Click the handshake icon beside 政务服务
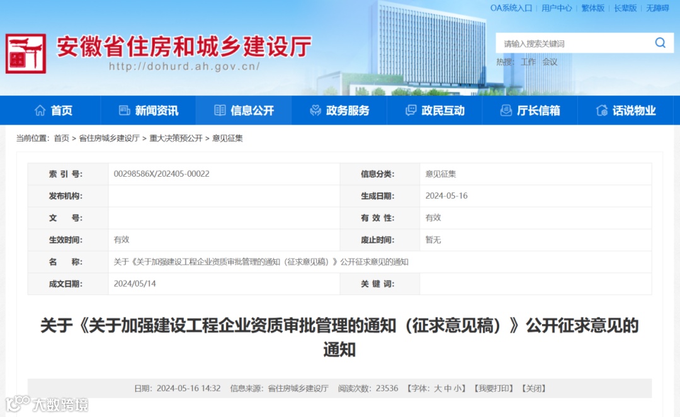This screenshot has height=417, width=680. click(x=315, y=111)
